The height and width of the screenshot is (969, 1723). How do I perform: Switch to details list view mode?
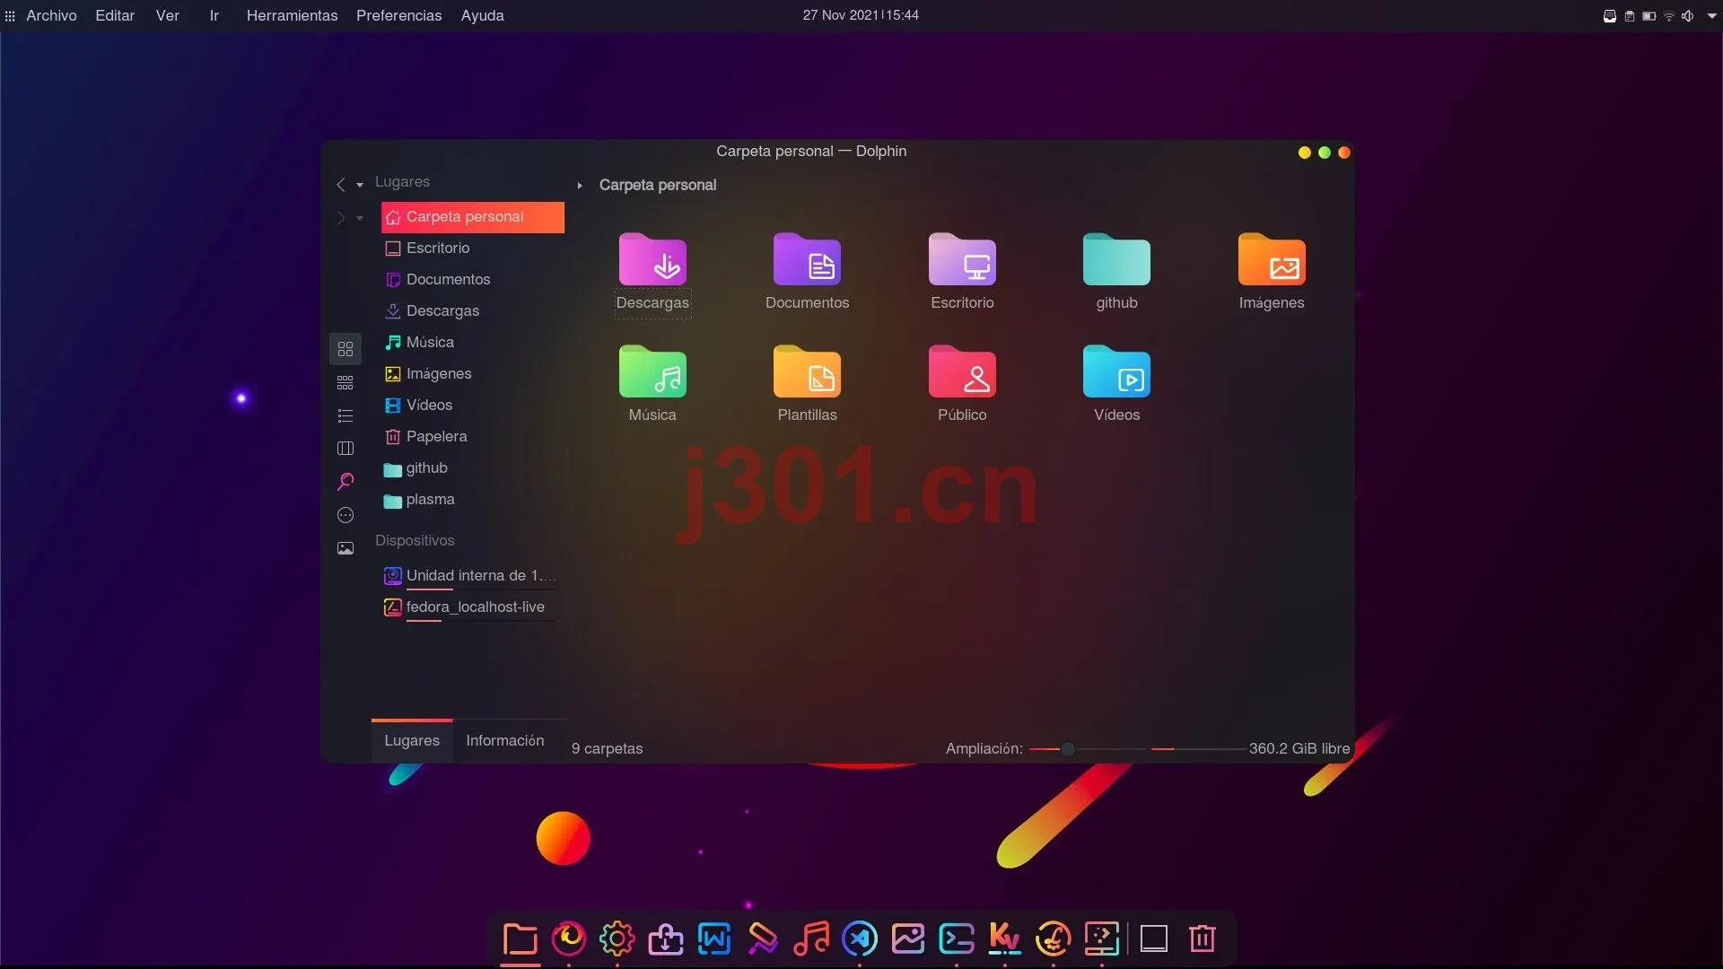point(345,415)
